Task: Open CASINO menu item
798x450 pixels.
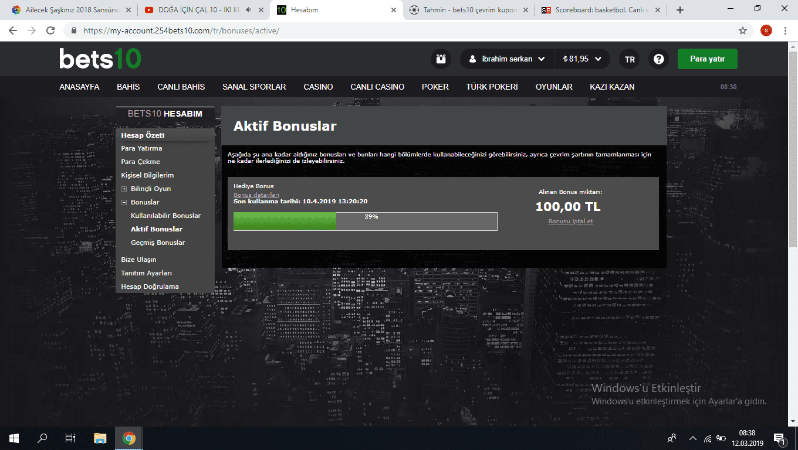Action: [x=318, y=87]
